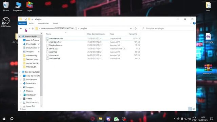Click the plugins breadcrumb segment
Screen dimensions: 217x122
(84, 28)
